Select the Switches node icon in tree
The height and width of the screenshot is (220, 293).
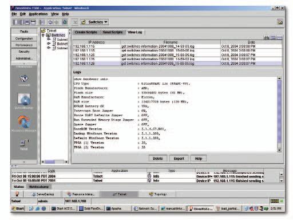pos(48,35)
